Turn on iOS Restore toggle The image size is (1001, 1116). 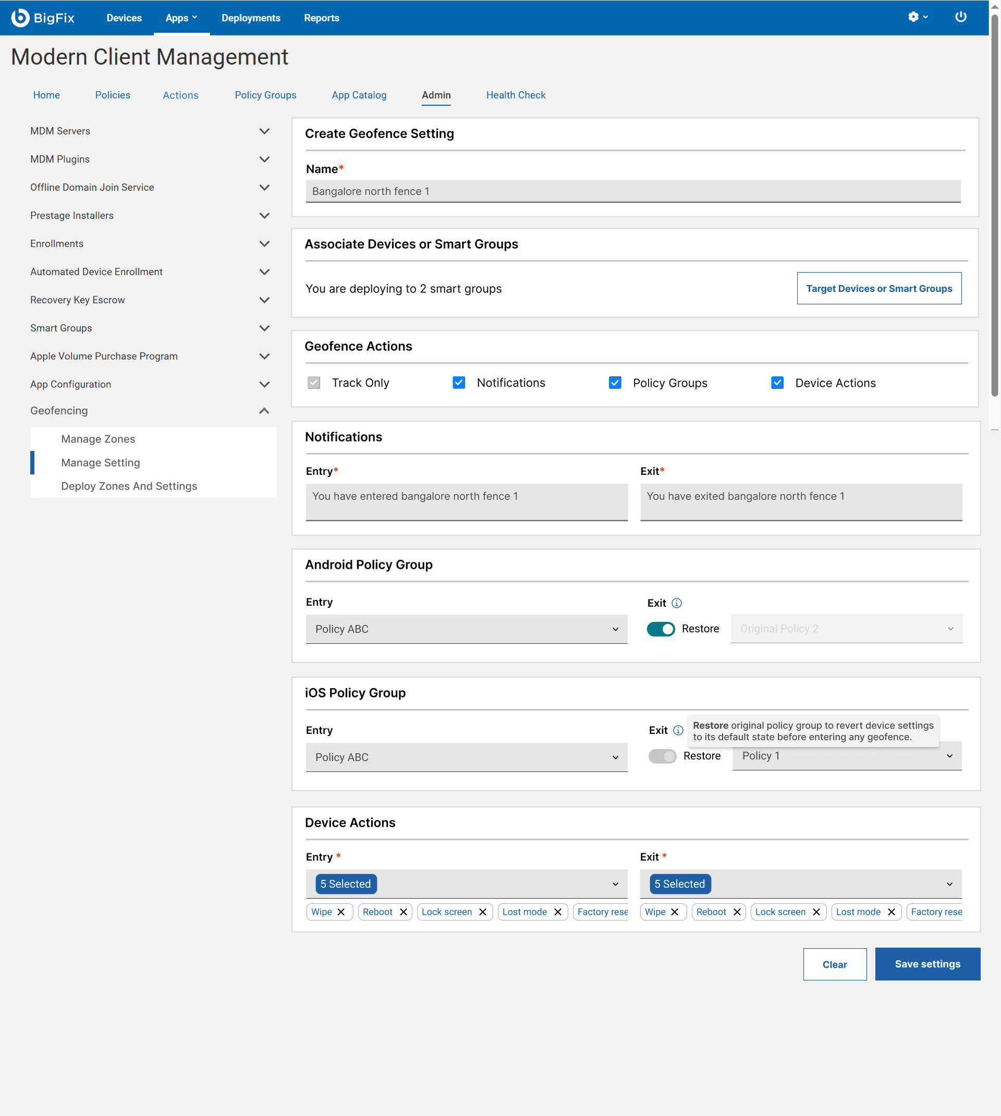(x=662, y=756)
